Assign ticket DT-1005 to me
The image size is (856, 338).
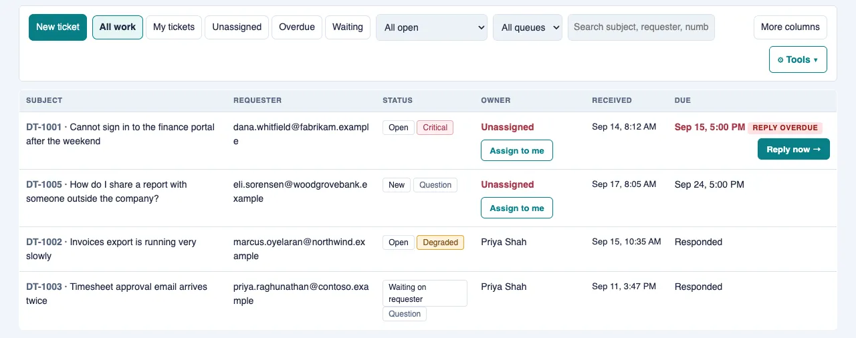517,208
